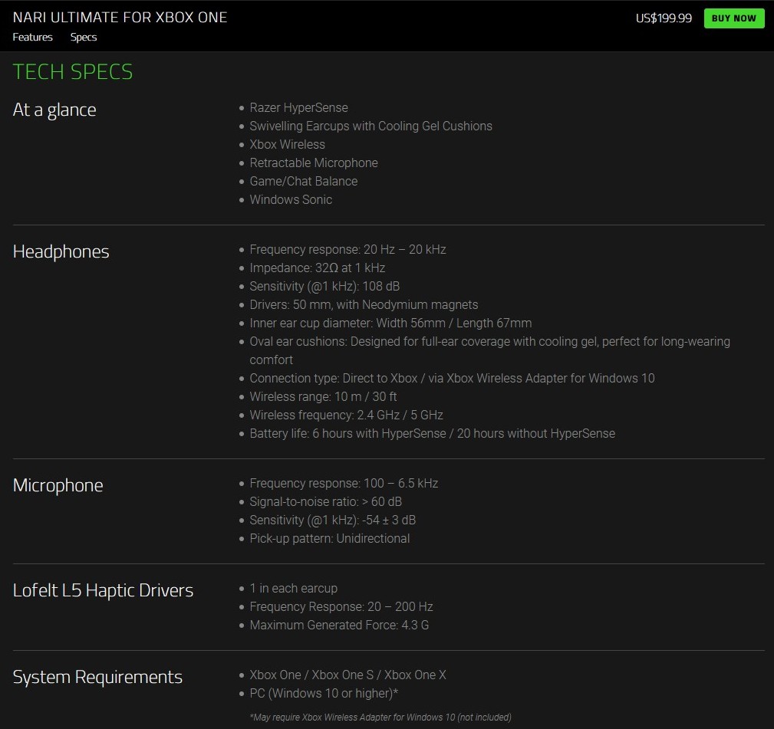Select the Xbox Wireless Adapter footnote
This screenshot has height=729, width=774.
point(380,718)
